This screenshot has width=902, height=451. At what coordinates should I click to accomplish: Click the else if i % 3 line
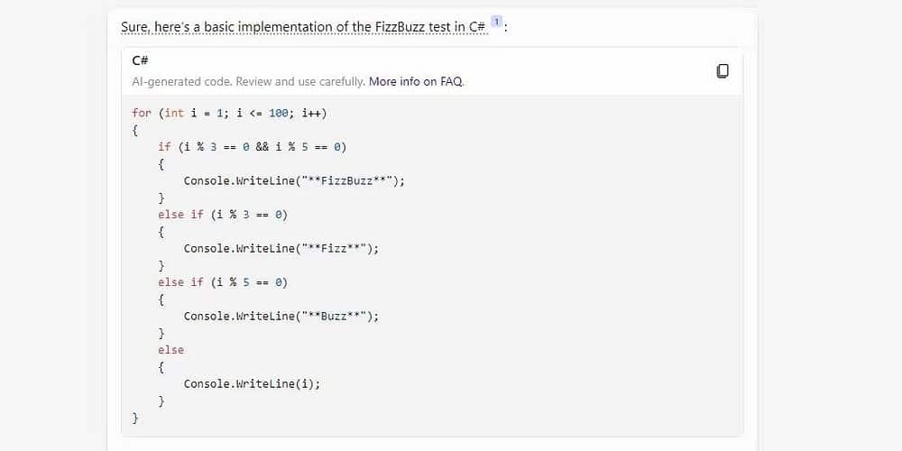pyautogui.click(x=223, y=214)
